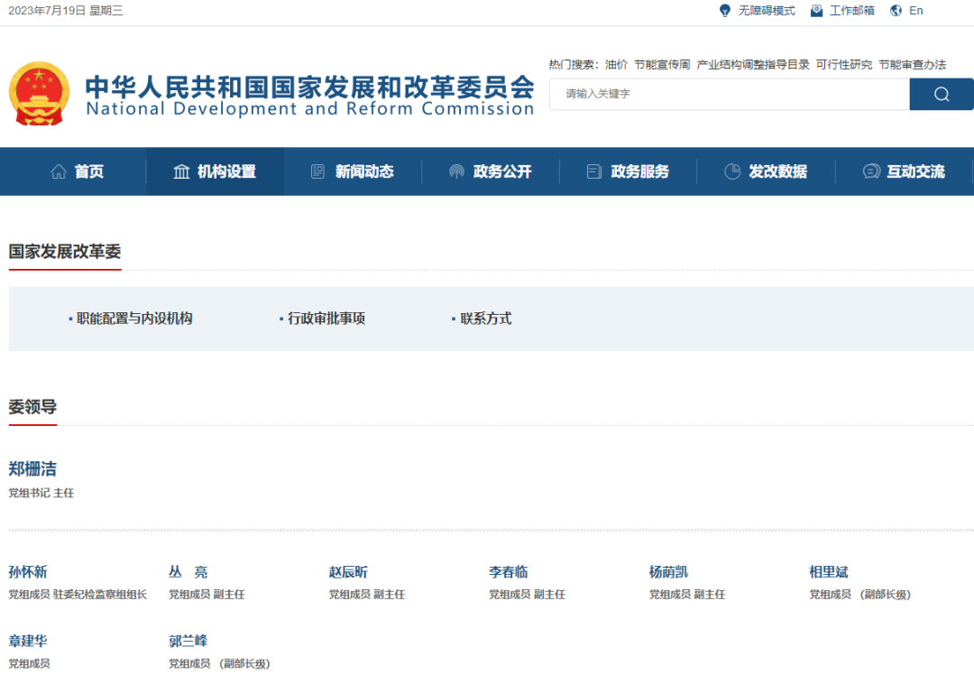
Task: Open the 联系方式 link
Action: (x=486, y=319)
